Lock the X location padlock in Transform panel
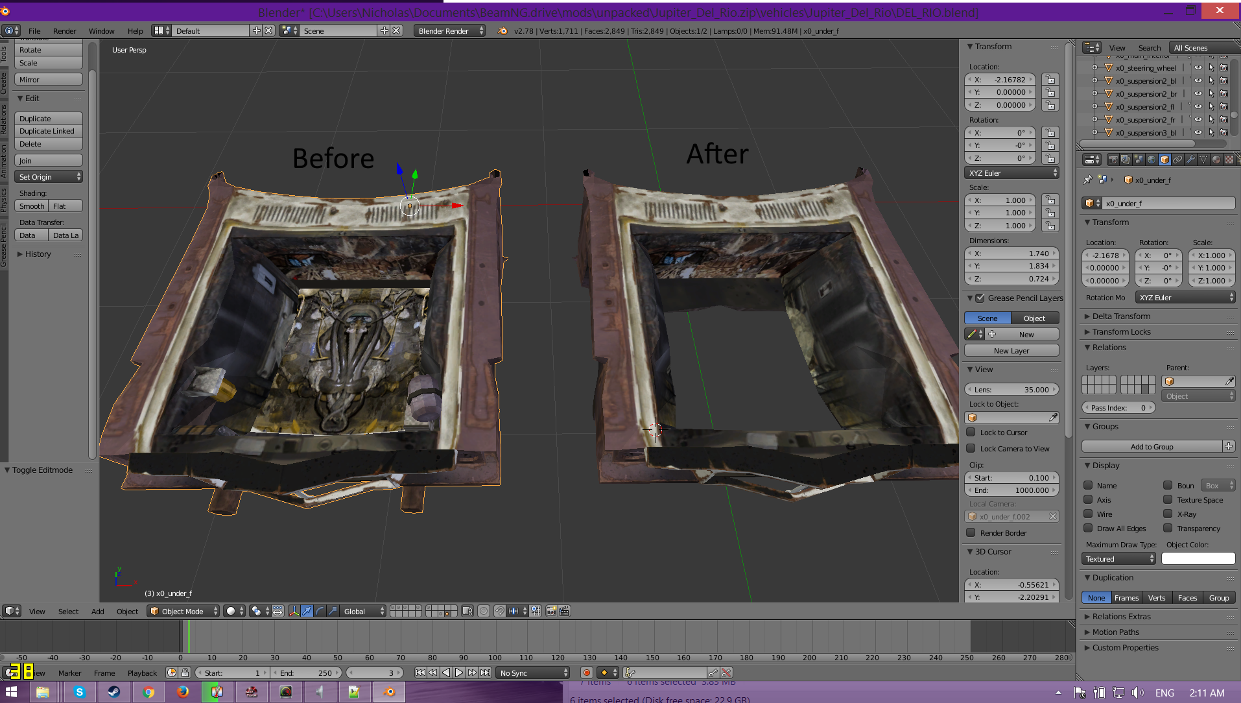This screenshot has height=703, width=1241. pyautogui.click(x=1050, y=80)
